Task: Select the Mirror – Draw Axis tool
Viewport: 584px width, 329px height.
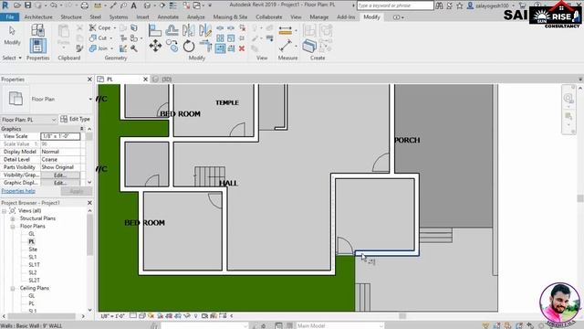Action: [204, 30]
